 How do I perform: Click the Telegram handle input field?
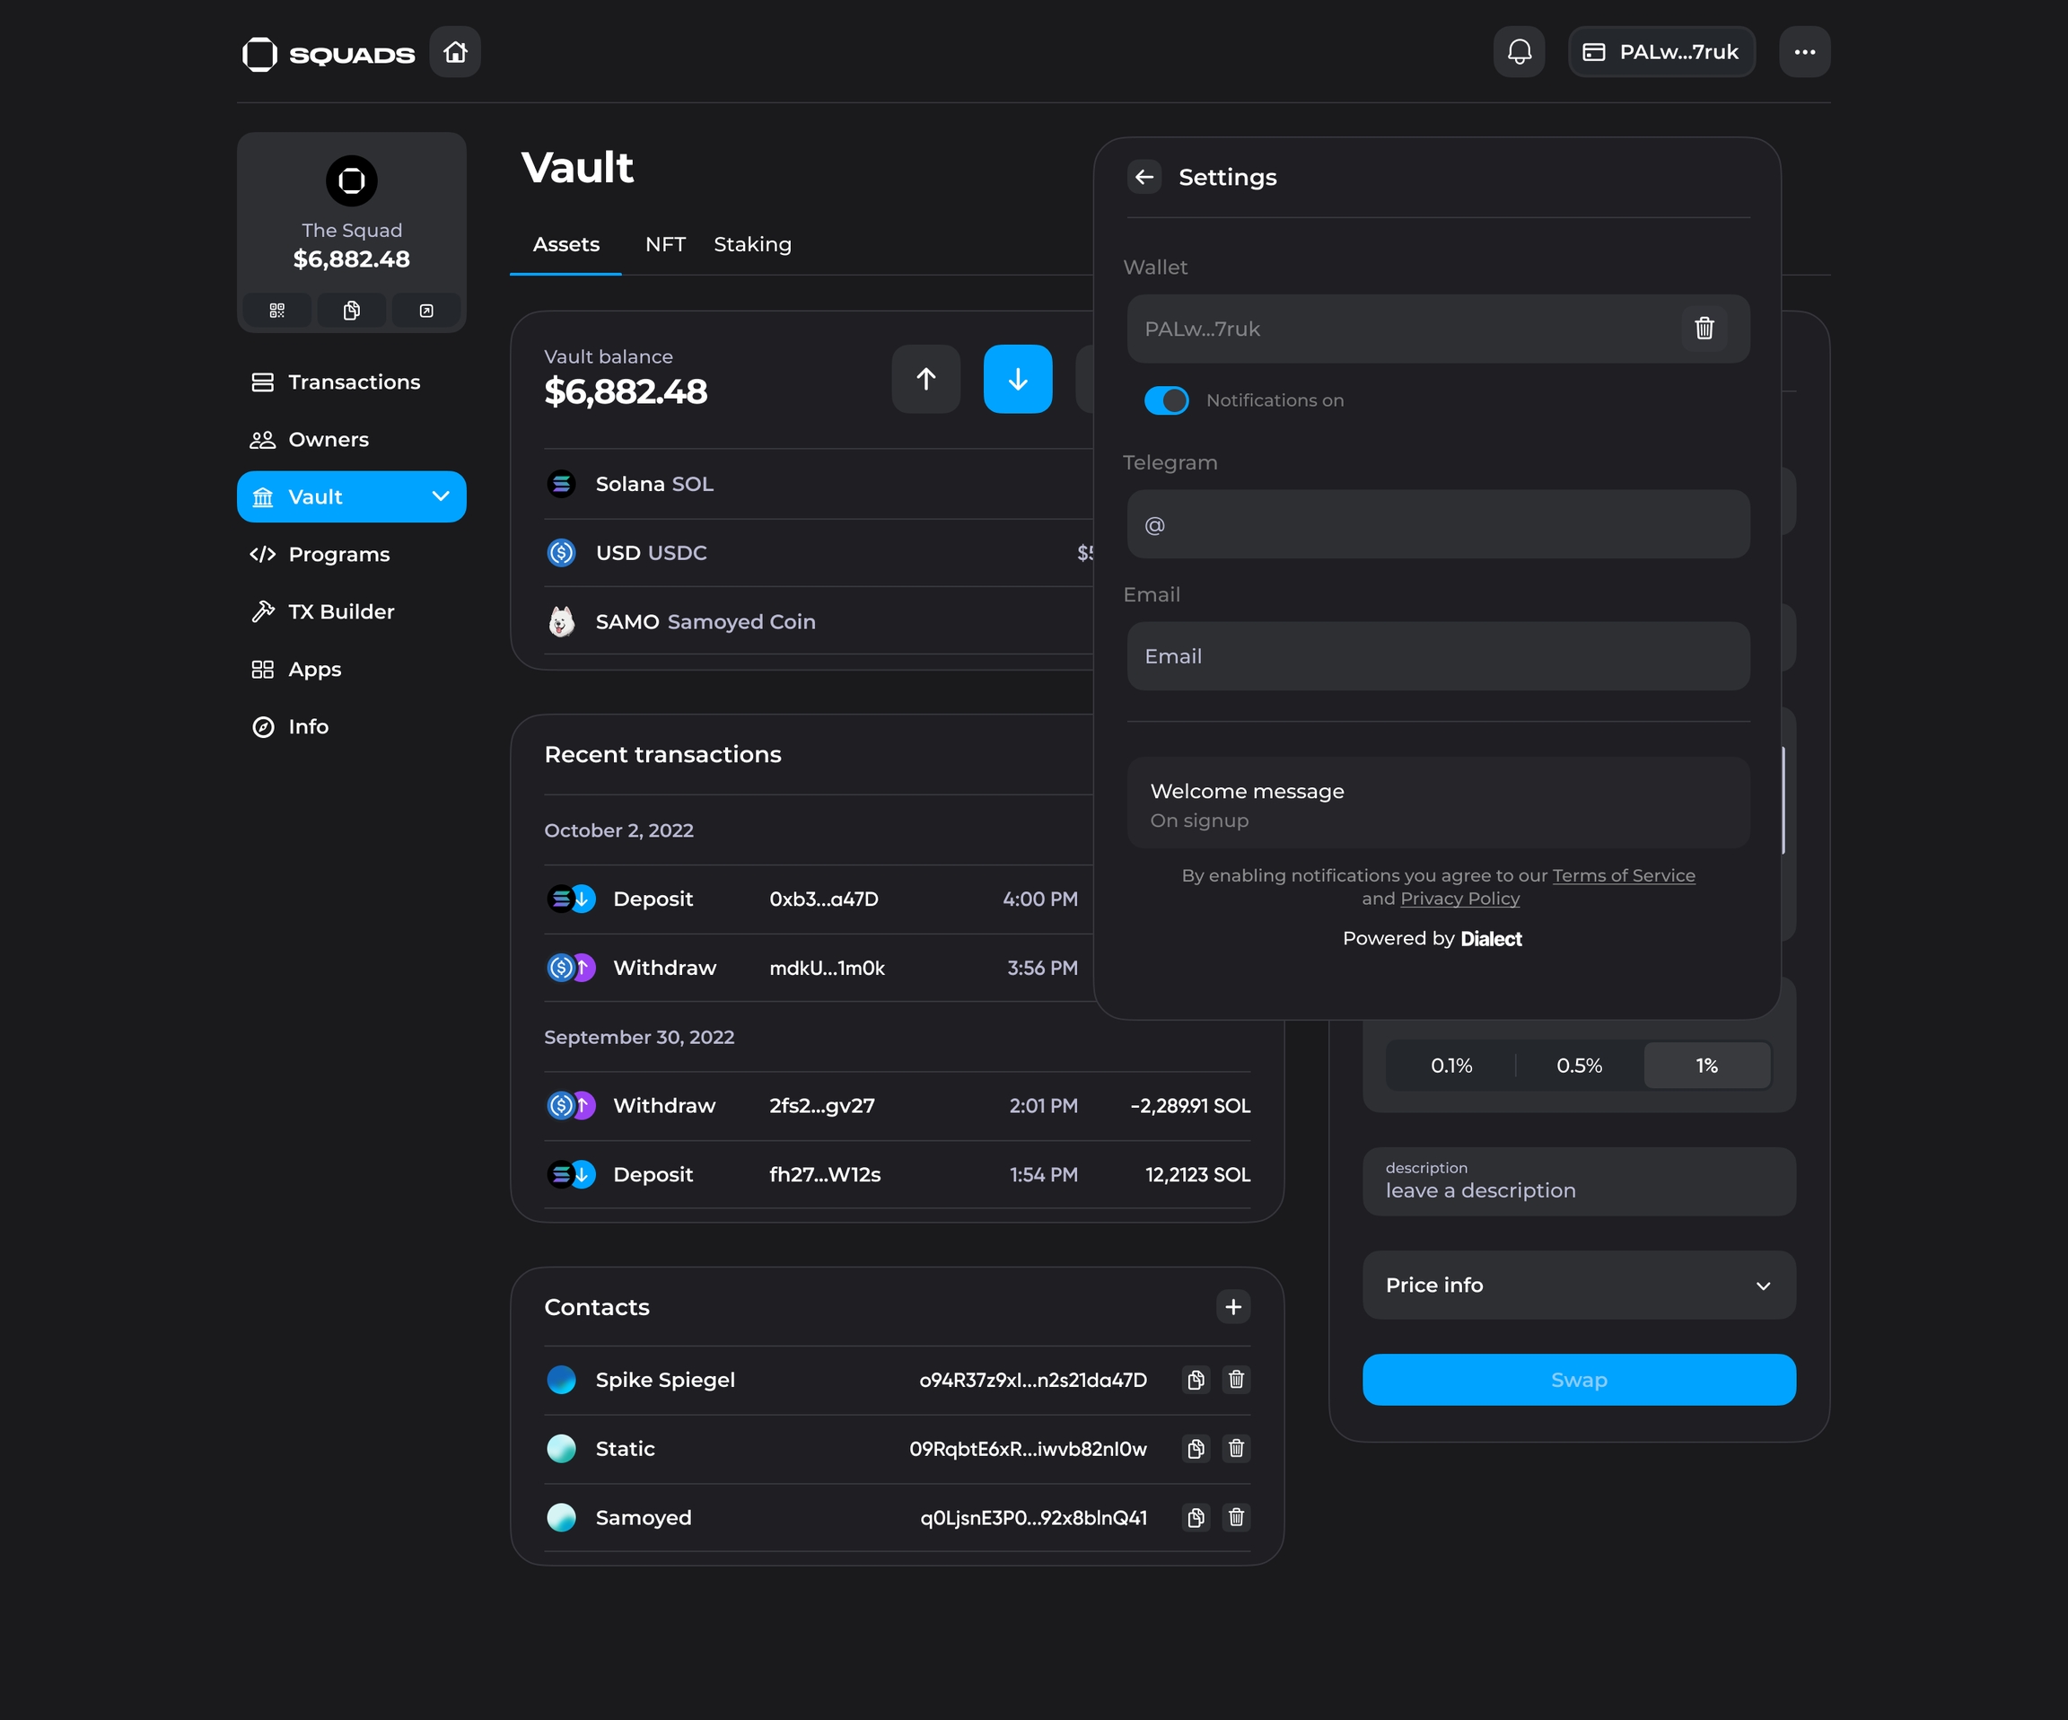click(1438, 525)
